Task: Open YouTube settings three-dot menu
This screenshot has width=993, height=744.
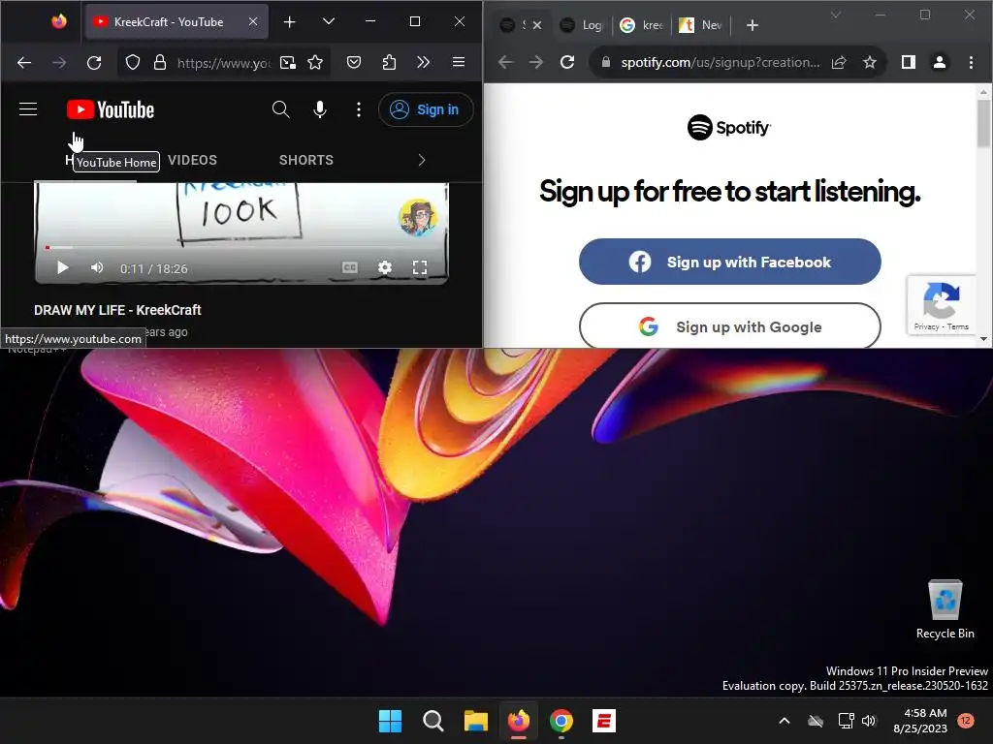Action: [359, 109]
